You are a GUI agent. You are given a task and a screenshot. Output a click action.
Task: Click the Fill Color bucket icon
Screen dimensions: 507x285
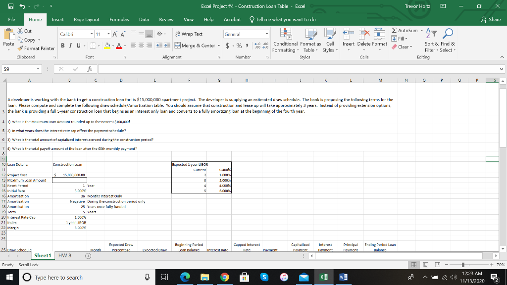click(x=106, y=46)
